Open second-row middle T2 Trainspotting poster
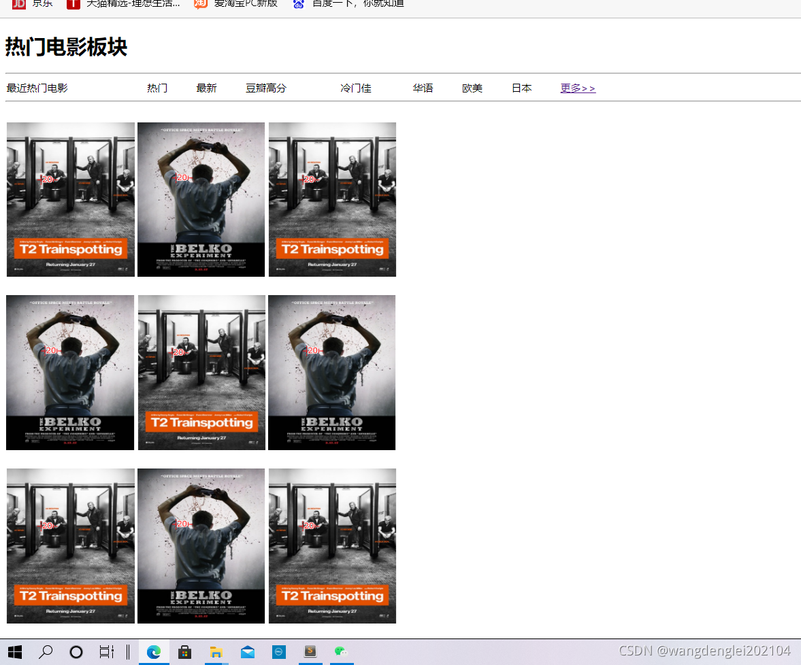 (202, 373)
